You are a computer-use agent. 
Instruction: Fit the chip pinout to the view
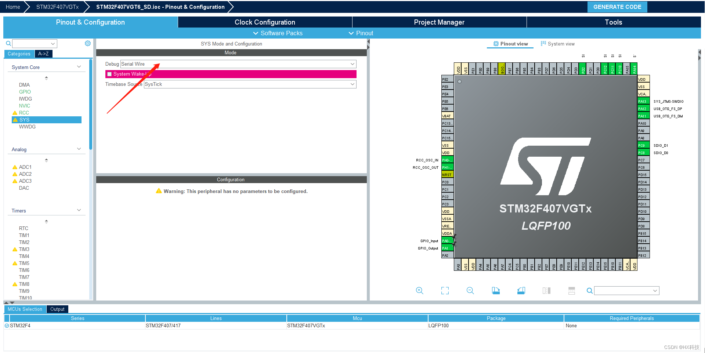point(445,291)
